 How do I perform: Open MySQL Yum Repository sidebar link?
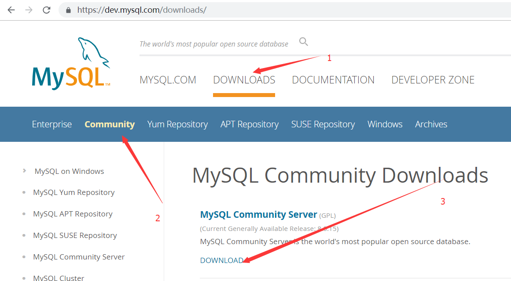coord(74,193)
